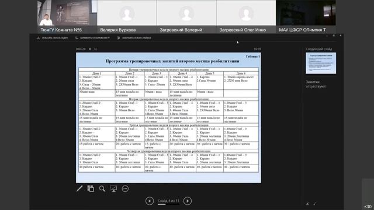Open the see all slides grid
This screenshot has width=374, height=210.
click(x=91, y=188)
